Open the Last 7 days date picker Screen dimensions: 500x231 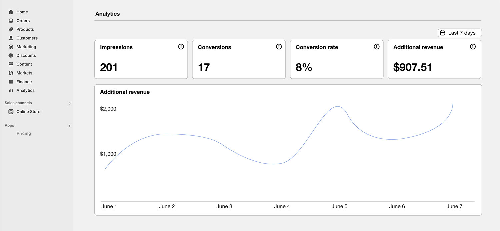pyautogui.click(x=459, y=33)
